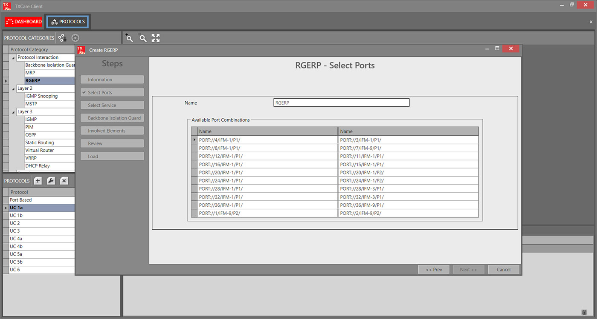Click the small icon in the bottom right corner
The width and height of the screenshot is (597, 319).
pyautogui.click(x=584, y=312)
